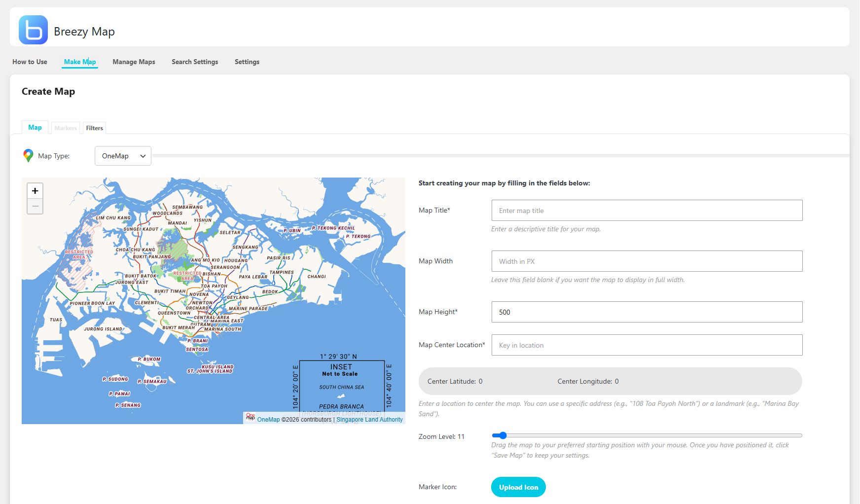Zoom out the map with minus button
The image size is (860, 504).
[35, 206]
